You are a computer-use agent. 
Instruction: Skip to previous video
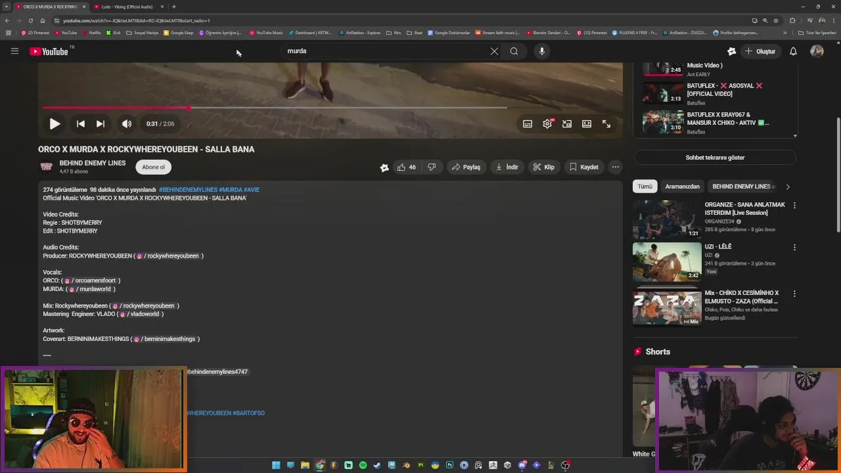click(x=81, y=124)
